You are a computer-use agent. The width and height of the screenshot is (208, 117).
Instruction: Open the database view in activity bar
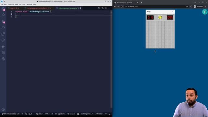(3, 53)
